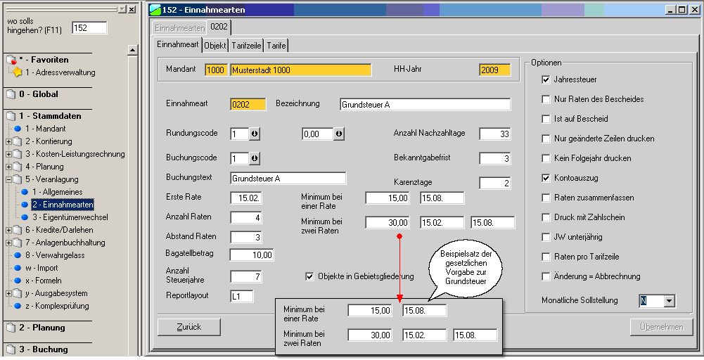Toggle the Jahressteuer checkbox
Image resolution: width=704 pixels, height=360 pixels.
click(546, 79)
